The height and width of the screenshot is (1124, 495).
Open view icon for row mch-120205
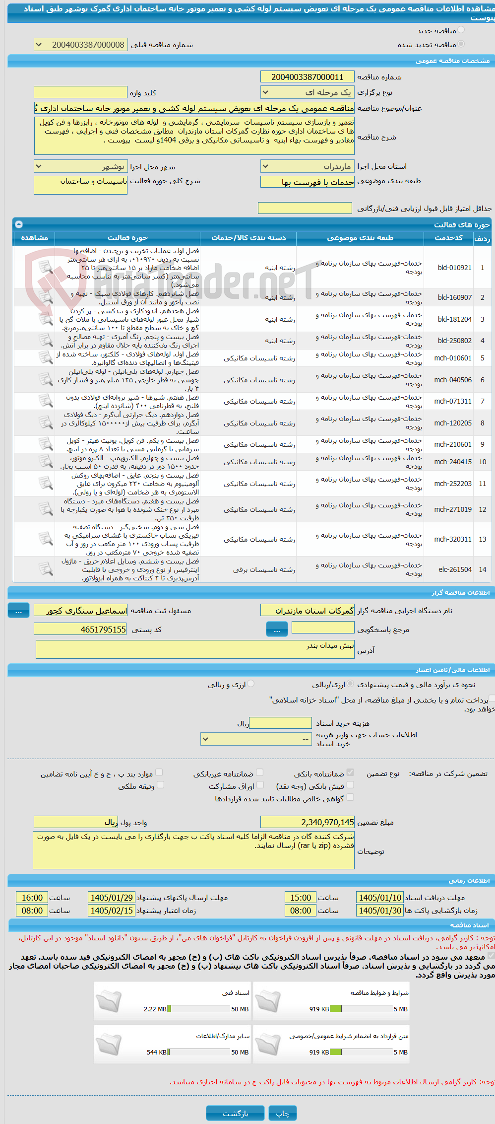(46, 422)
